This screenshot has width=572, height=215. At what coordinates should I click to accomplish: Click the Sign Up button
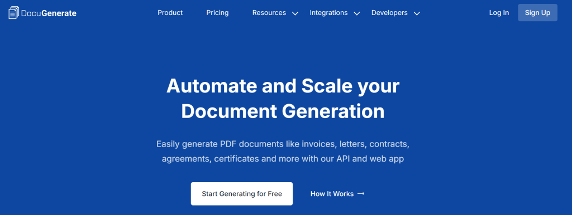point(538,13)
